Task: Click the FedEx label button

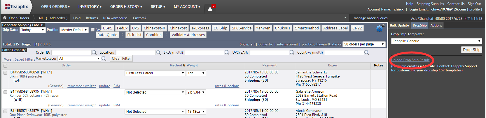Action: click(x=122, y=28)
